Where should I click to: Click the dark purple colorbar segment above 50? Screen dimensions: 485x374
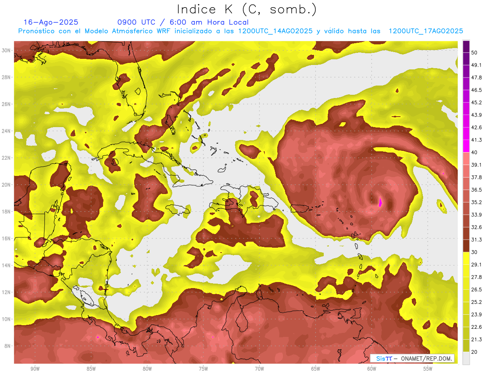(x=466, y=47)
